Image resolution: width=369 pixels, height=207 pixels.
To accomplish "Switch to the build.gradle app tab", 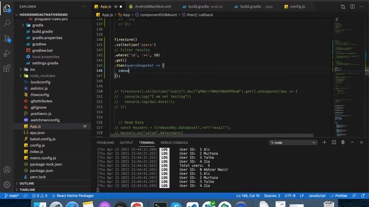I will point(254,6).
